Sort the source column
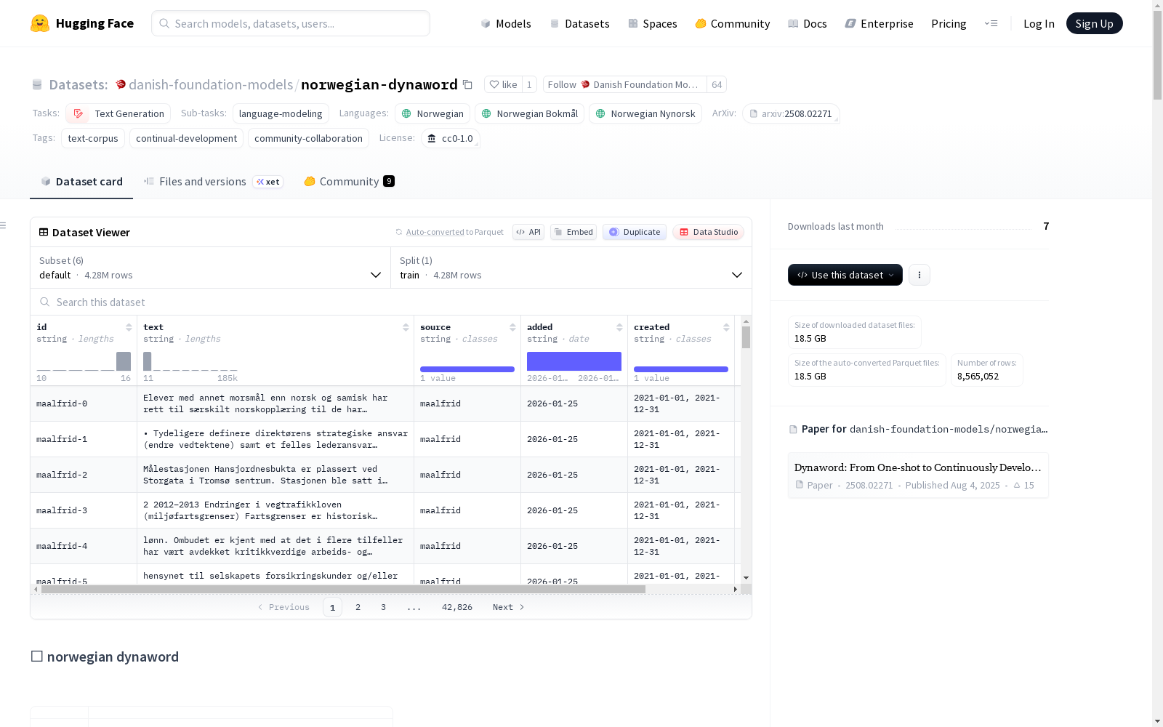1163x727 pixels. pos(512,327)
